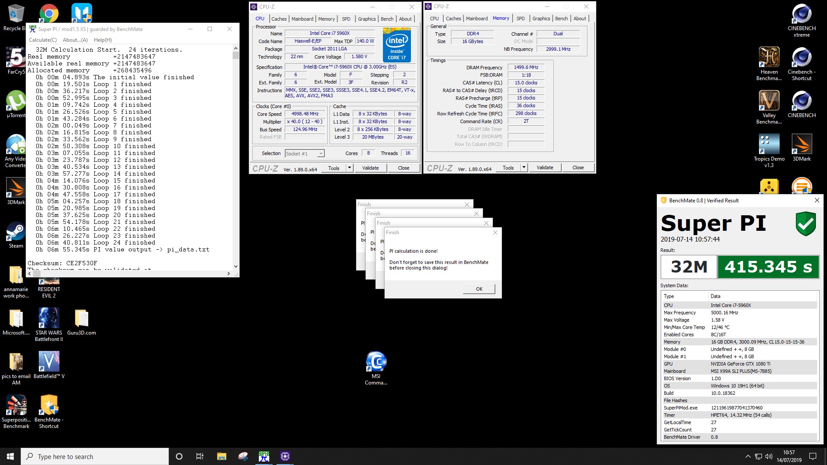Open File Explorer from taskbar
The image size is (827, 465).
pyautogui.click(x=221, y=456)
